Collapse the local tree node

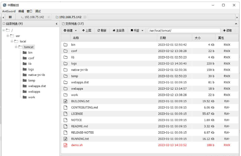coord(12,41)
